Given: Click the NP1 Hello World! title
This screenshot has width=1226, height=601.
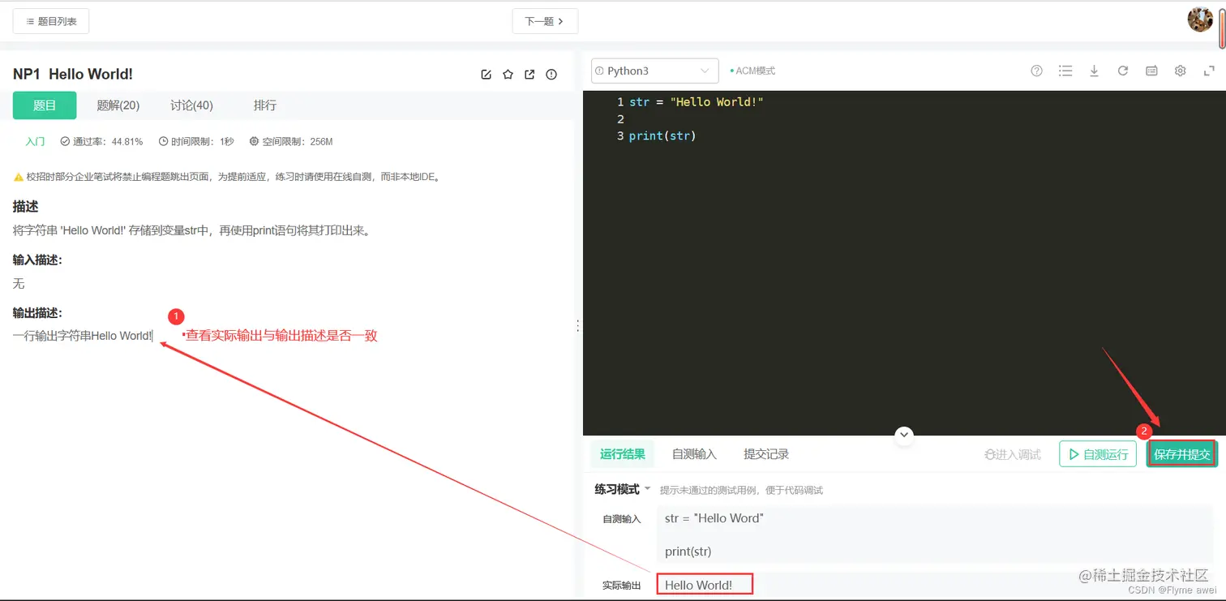Looking at the screenshot, I should coord(73,74).
